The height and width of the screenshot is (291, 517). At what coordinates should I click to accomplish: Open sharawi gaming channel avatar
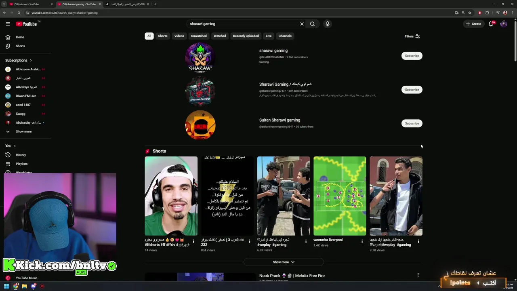click(x=200, y=57)
